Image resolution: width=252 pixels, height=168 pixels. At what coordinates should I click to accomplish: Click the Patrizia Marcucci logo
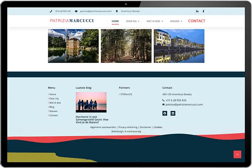(x=72, y=21)
